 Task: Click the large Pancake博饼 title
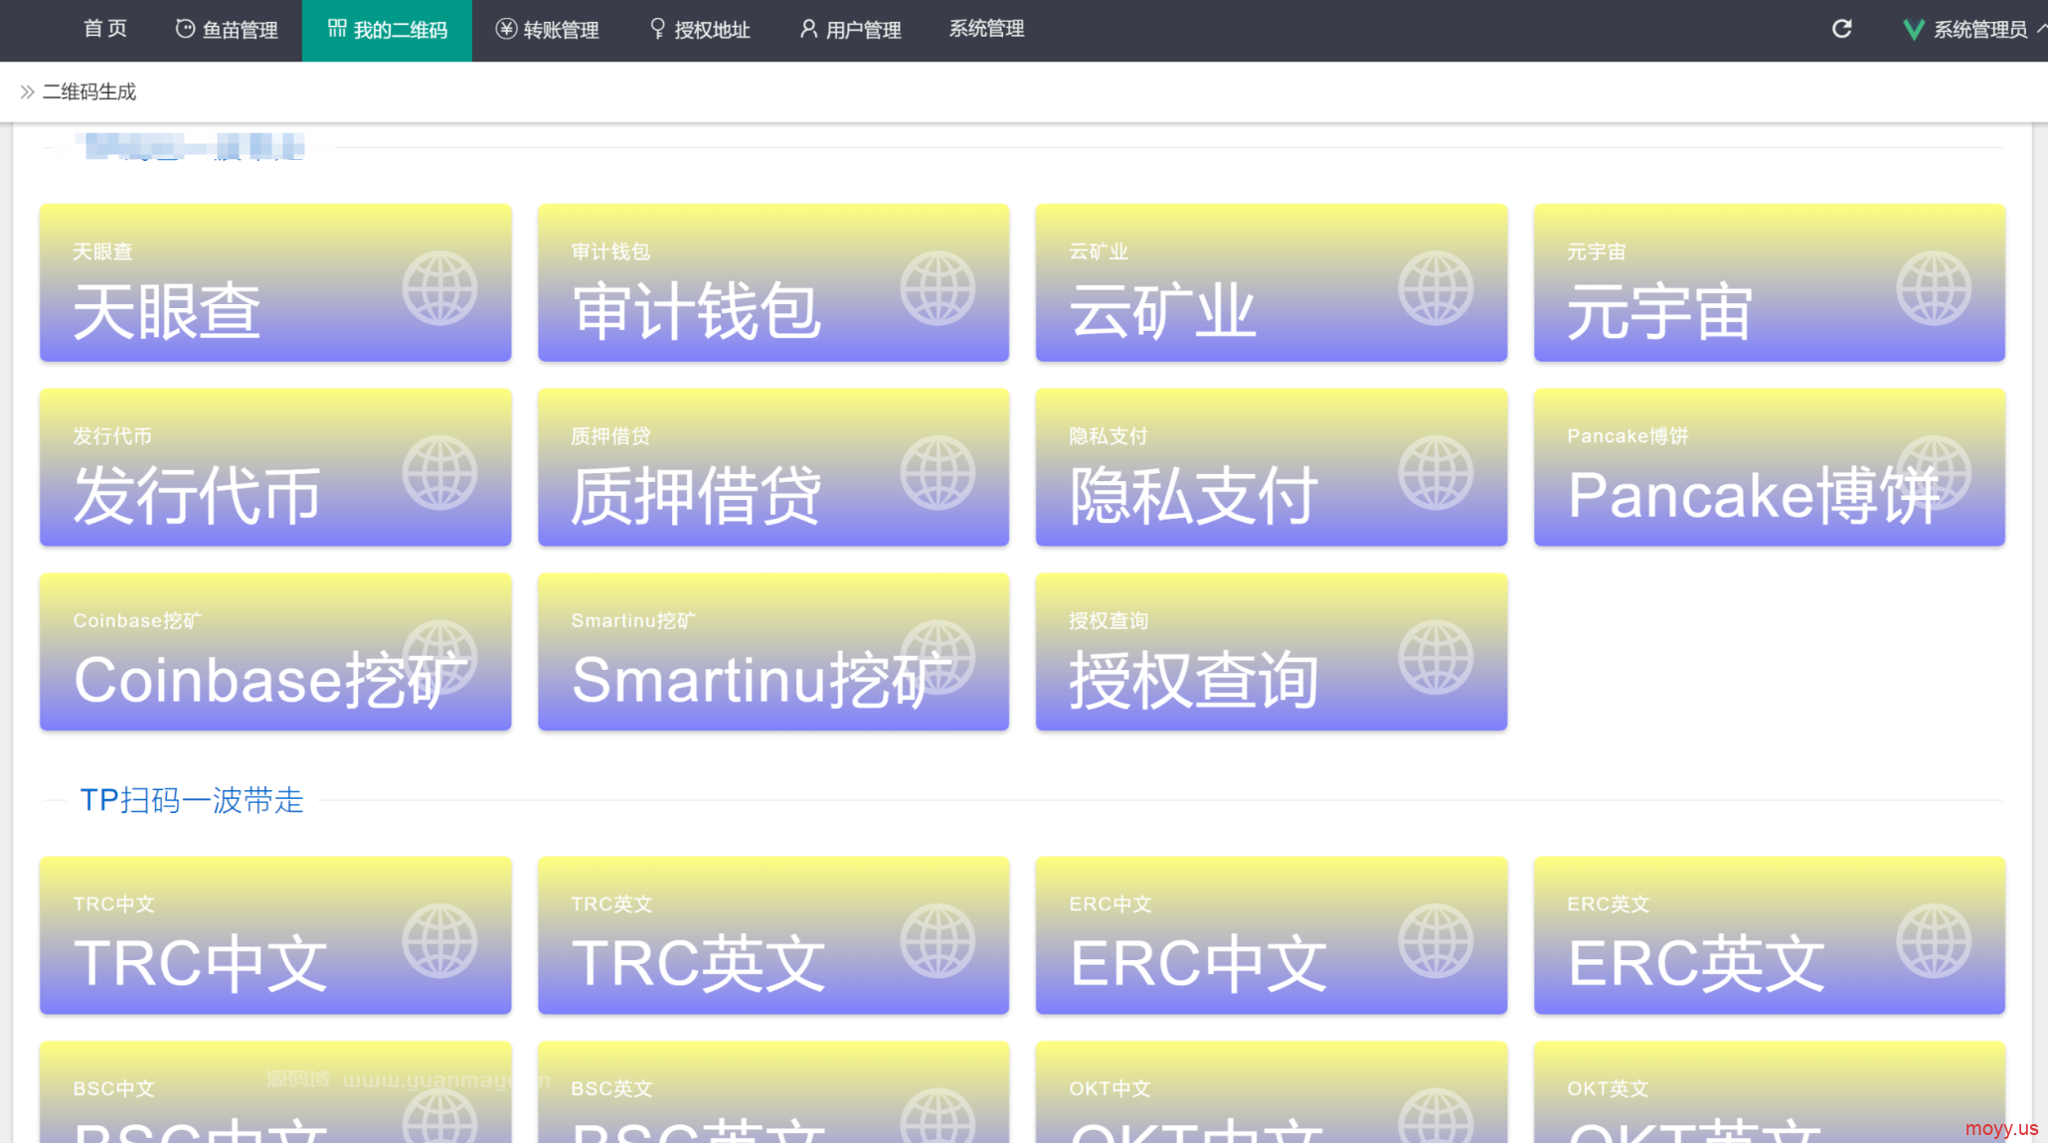click(x=1754, y=496)
